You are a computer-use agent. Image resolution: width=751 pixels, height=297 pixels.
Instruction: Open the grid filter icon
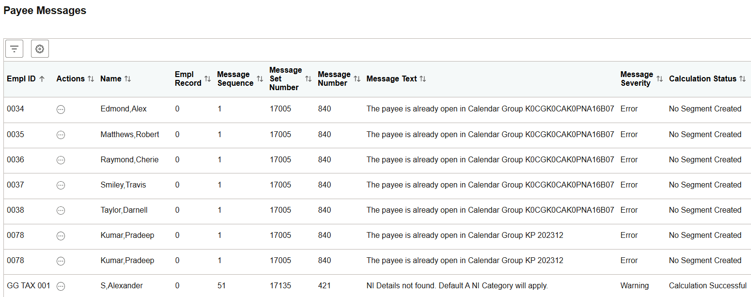[x=14, y=49]
